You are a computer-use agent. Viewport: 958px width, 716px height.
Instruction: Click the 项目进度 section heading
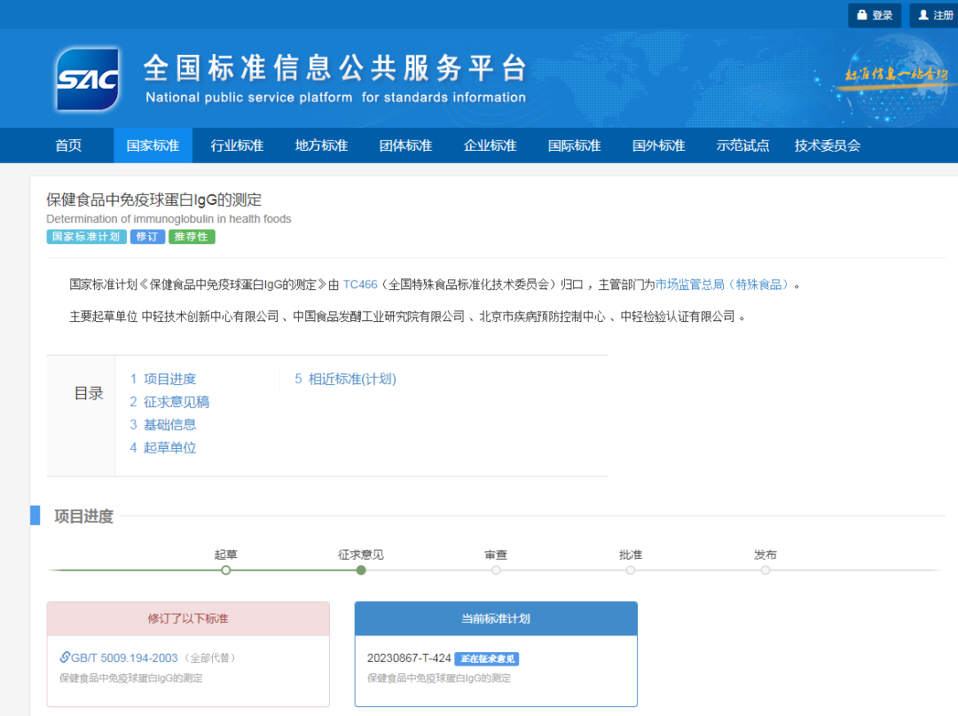point(83,516)
